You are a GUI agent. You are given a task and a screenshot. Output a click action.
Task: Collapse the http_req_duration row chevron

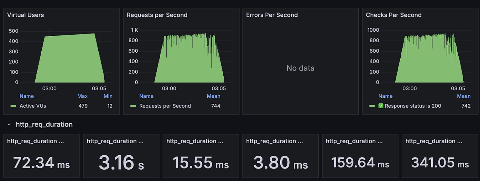tap(9, 124)
